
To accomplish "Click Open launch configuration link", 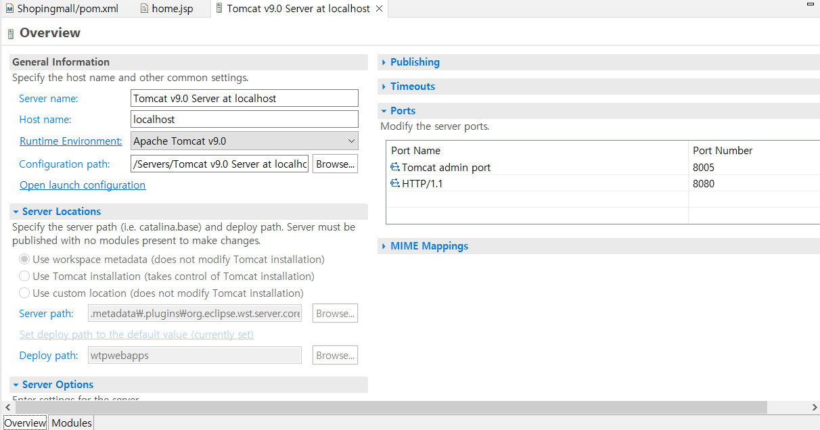I will click(x=83, y=185).
